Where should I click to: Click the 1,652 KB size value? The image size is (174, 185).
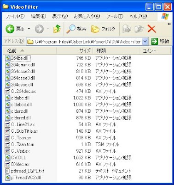tap(82, 158)
